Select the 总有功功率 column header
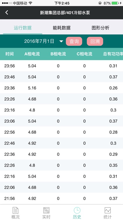The height and width of the screenshot is (220, 123). click(113, 54)
